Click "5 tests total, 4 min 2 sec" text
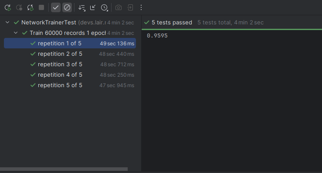 (x=230, y=22)
